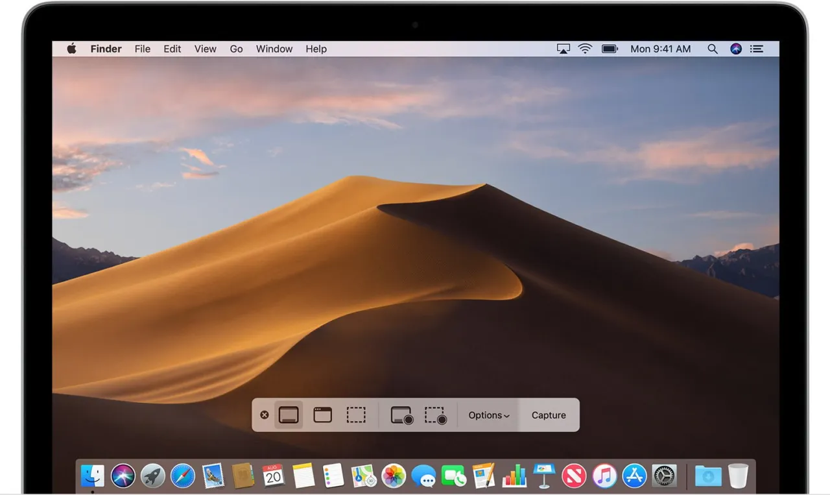Open the Go menu
This screenshot has width=830, height=495.
pos(236,49)
